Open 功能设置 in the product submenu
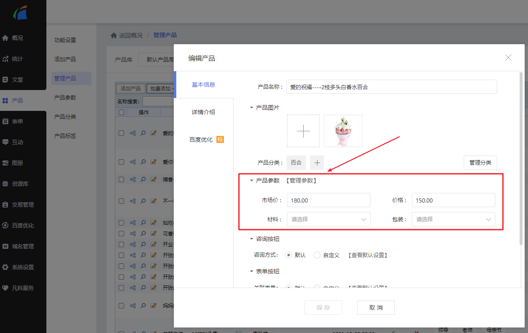 (65, 40)
